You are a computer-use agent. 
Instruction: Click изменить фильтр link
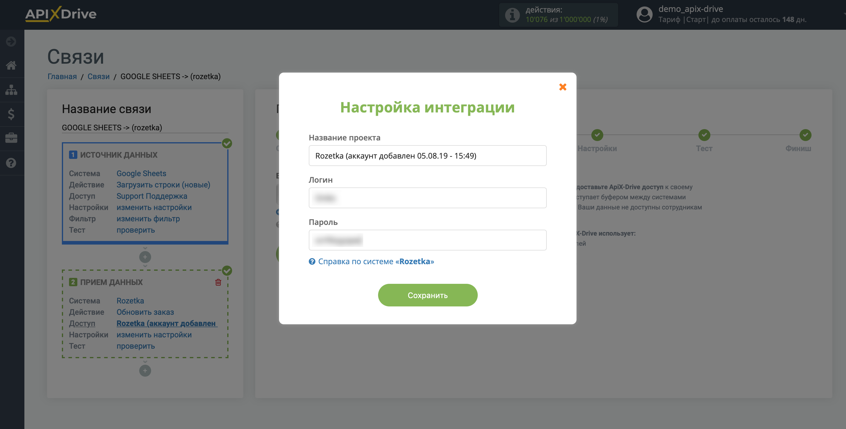148,219
